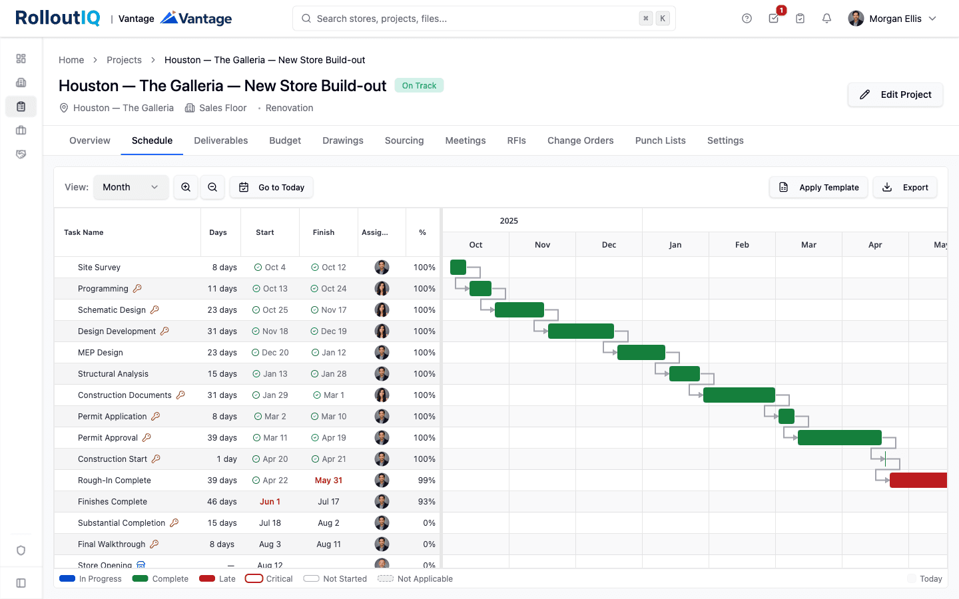Click the Complete green legend swatch

[140, 579]
